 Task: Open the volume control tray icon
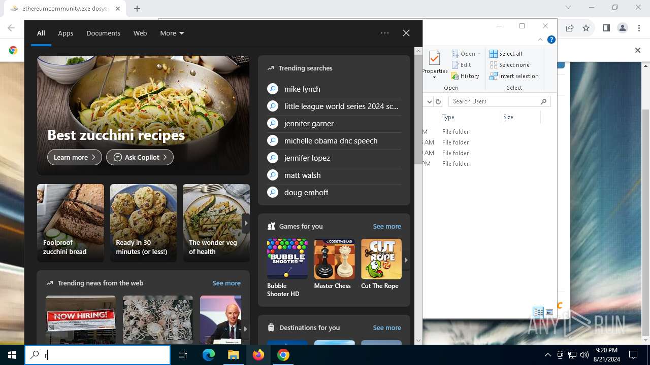[584, 355]
